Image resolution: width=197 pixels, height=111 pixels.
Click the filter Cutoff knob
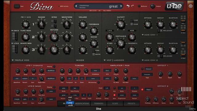[x=121, y=24]
